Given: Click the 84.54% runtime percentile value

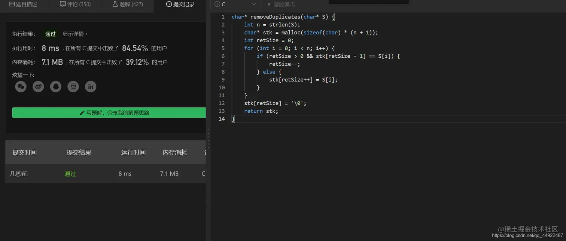Looking at the screenshot, I should click(x=135, y=48).
